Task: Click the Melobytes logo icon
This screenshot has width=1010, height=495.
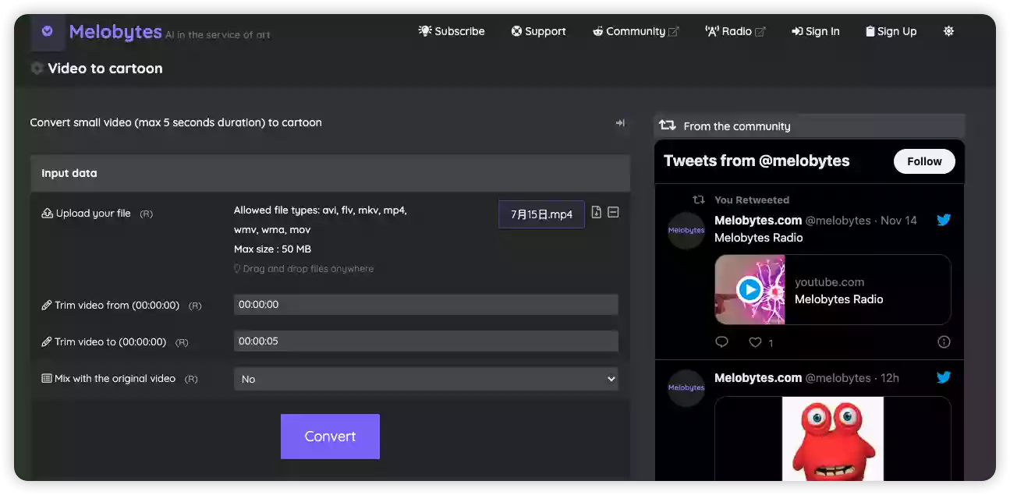Action: coord(48,31)
